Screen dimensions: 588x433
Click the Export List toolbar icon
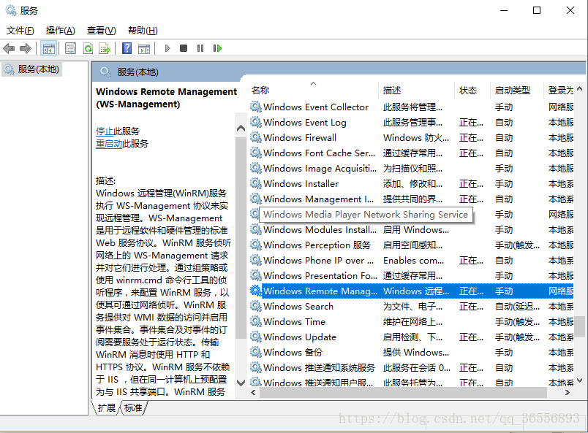click(x=105, y=48)
